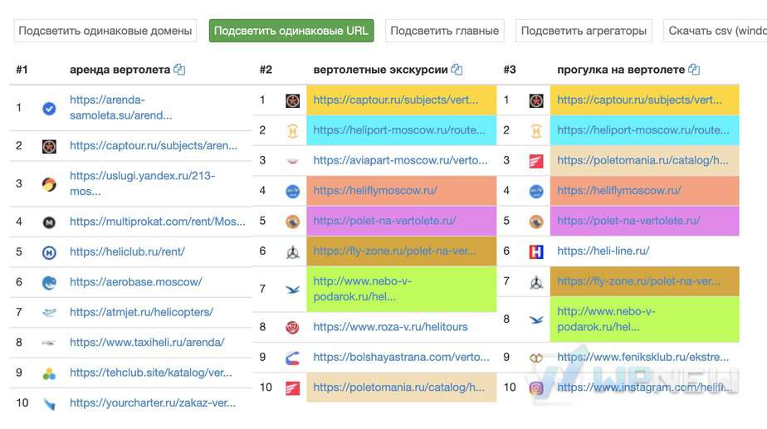Image resolution: width=767 pixels, height=429 pixels.
Task: Click aviapart-moscow favicon
Action: pos(292,161)
